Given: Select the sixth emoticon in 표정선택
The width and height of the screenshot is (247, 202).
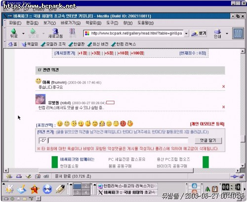Looking at the screenshot, I should click(95, 123).
